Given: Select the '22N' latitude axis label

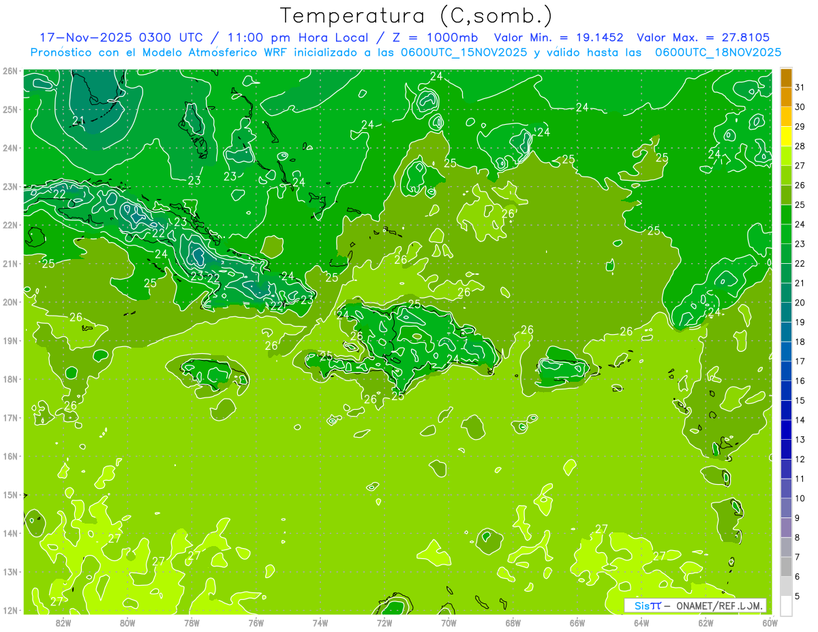Looking at the screenshot, I should coord(10,225).
